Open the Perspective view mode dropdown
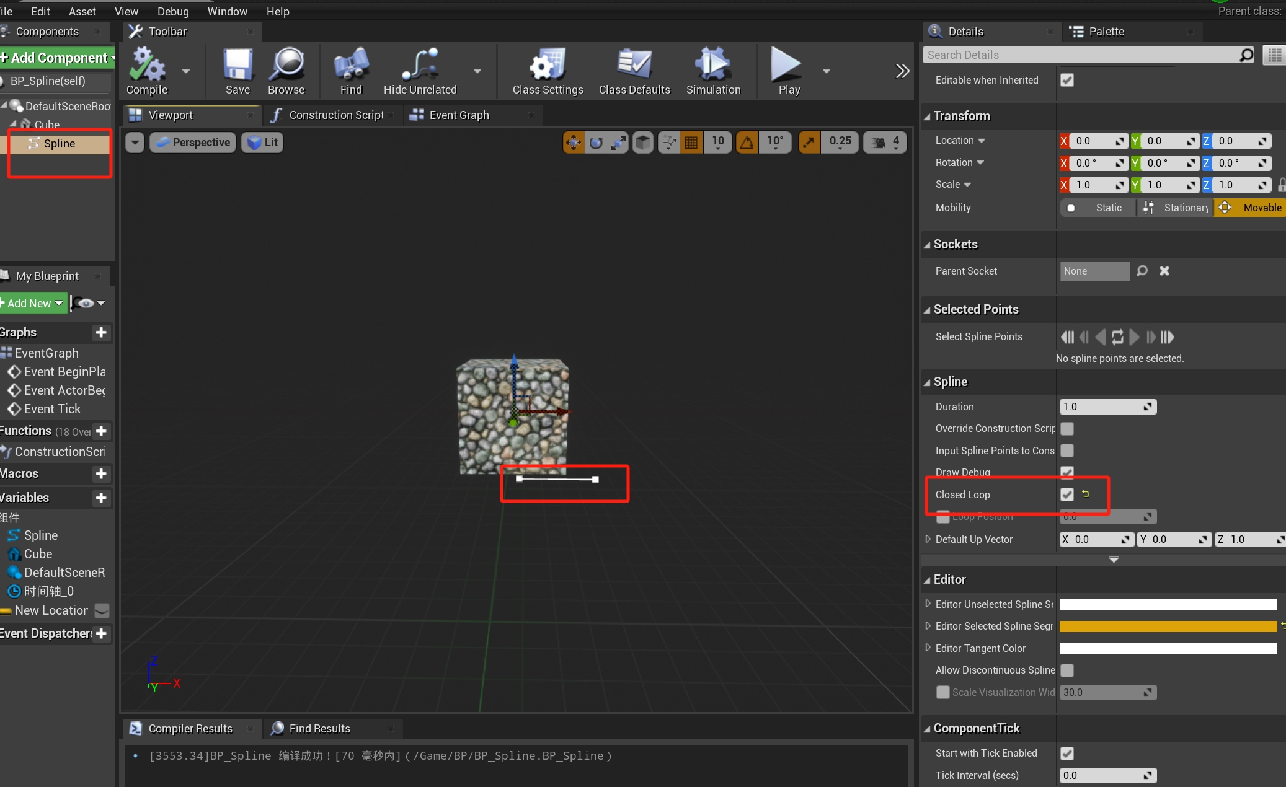1286x787 pixels. tap(193, 143)
